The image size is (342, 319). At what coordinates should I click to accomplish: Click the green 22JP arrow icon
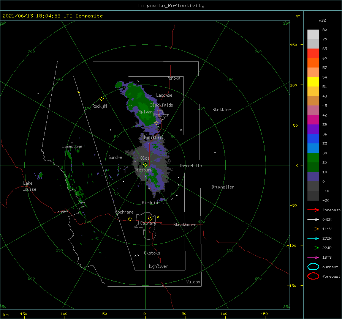[313, 248]
